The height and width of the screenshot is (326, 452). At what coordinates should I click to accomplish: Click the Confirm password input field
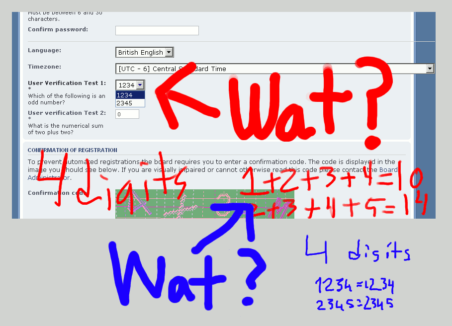(157, 31)
